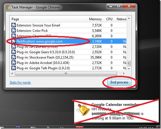Select Plug-in: Google Talk Plugin (1.9.2.0) row
The image size is (161, 129).
tap(68, 68)
